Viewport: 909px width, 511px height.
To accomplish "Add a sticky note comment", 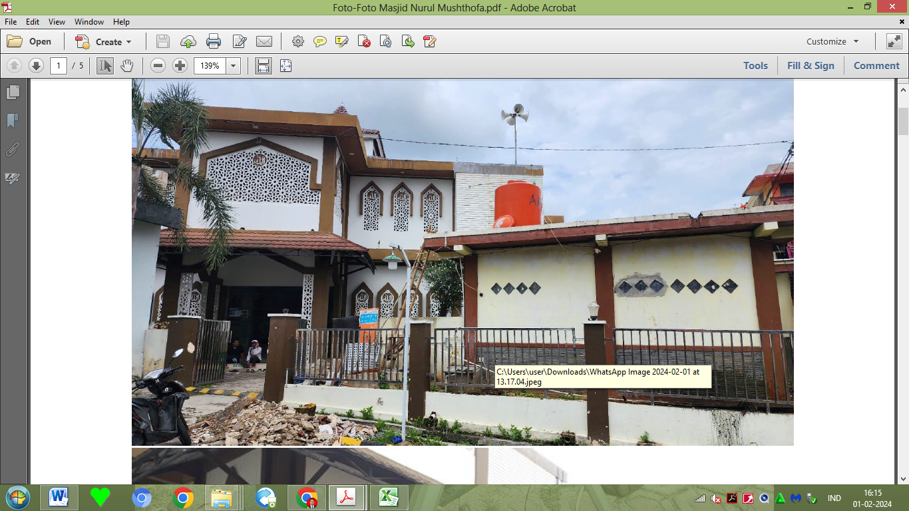I will (x=320, y=41).
